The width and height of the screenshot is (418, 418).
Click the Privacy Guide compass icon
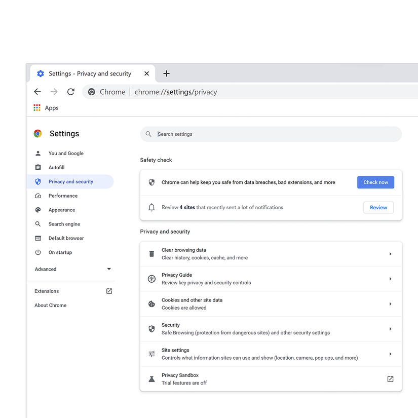pyautogui.click(x=151, y=278)
